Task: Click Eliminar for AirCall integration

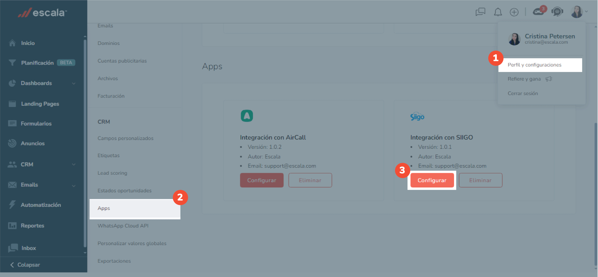Action: point(310,180)
